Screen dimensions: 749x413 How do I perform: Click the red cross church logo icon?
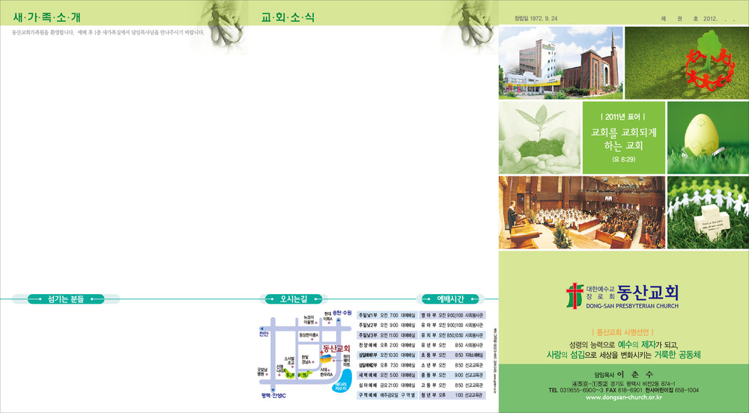[x=574, y=293]
